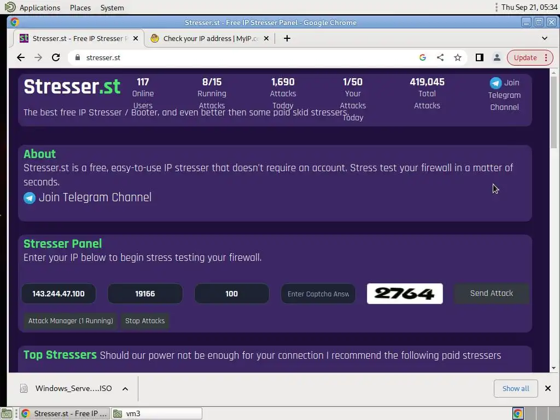Click the Stresser.st taskbar window button
This screenshot has height=420, width=560.
pos(65,413)
